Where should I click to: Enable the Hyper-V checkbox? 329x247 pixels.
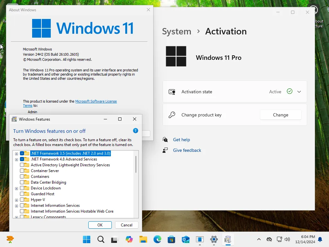[x=22, y=200]
